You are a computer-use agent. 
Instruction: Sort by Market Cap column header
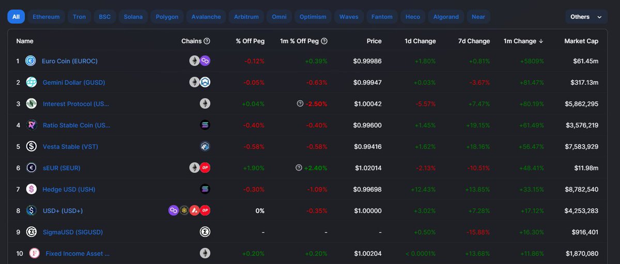581,41
